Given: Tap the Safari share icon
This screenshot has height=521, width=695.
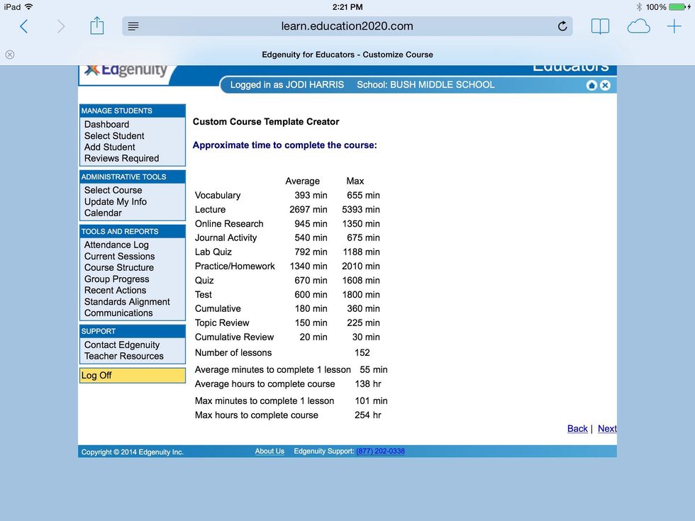Looking at the screenshot, I should pos(97,27).
